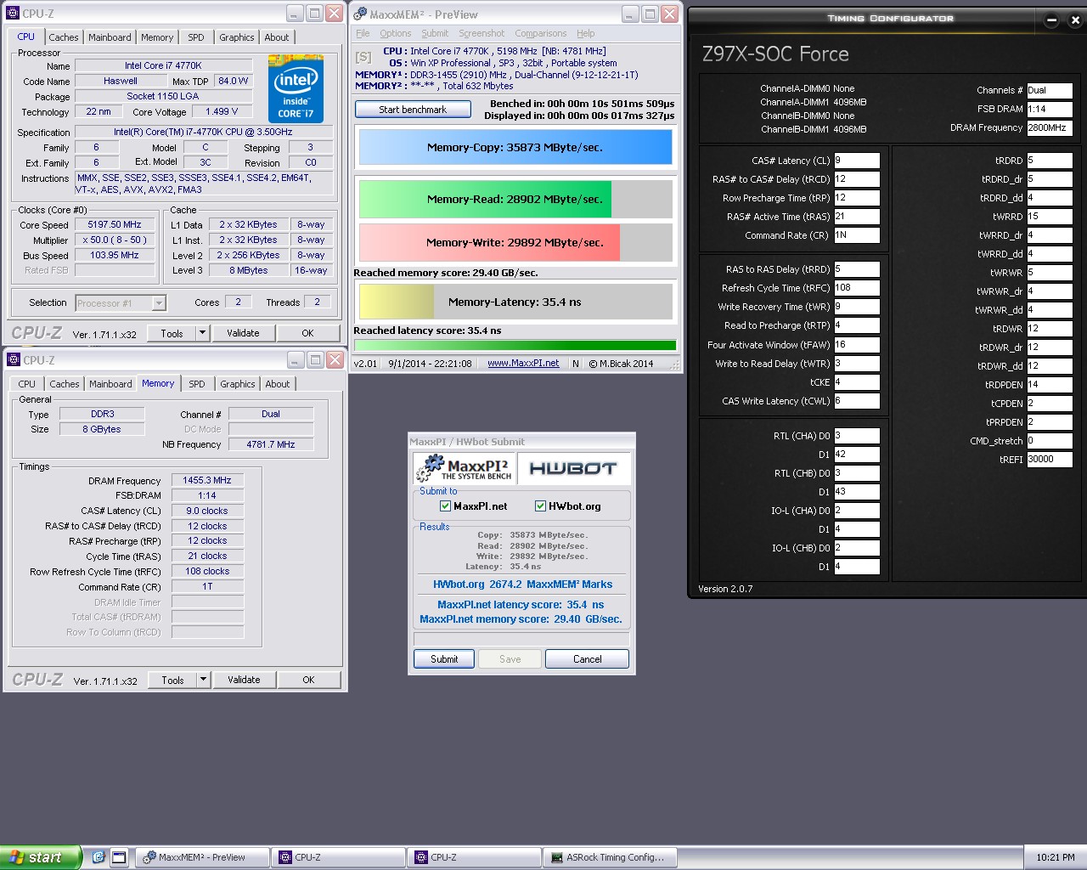Open the Help menu in MaxxMEM

point(586,33)
